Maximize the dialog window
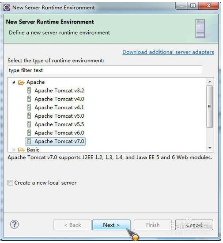 [193, 6]
